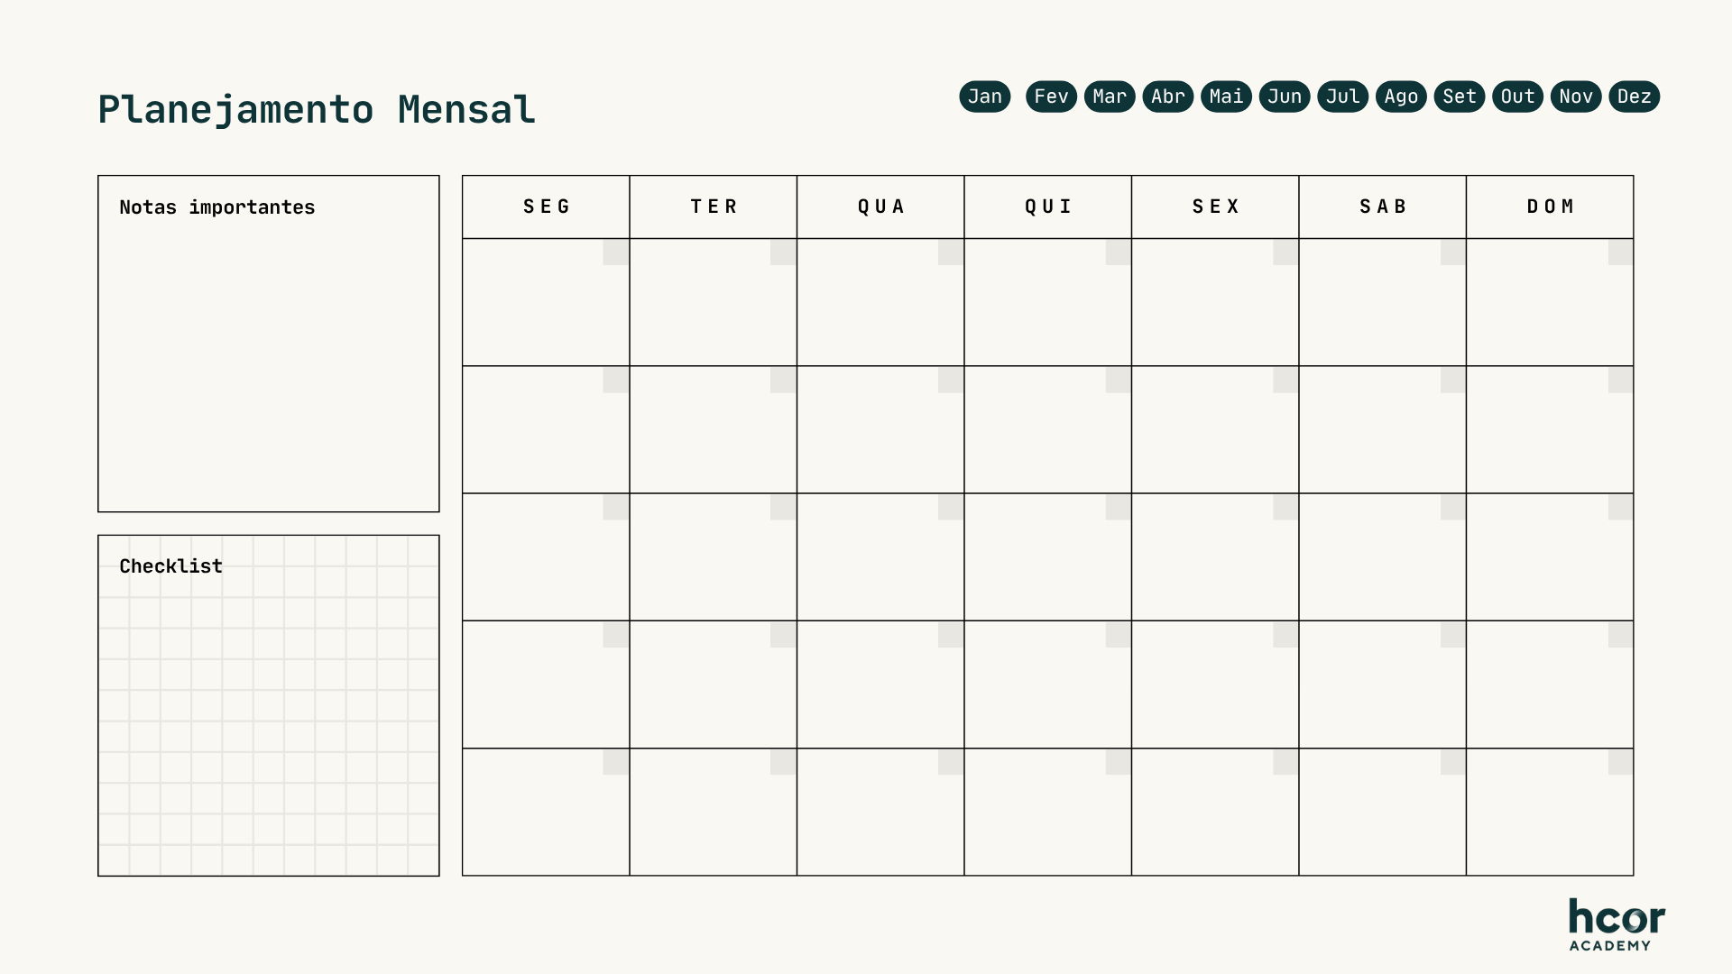
Task: Select the DOM column header
Action: click(x=1550, y=207)
